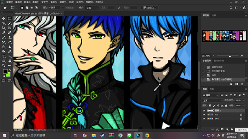Open the selection style dropdown in options bar
The image size is (248, 139).
tap(92, 8)
